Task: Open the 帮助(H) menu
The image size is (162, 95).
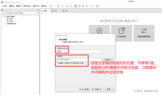Action: (x=44, y=6)
